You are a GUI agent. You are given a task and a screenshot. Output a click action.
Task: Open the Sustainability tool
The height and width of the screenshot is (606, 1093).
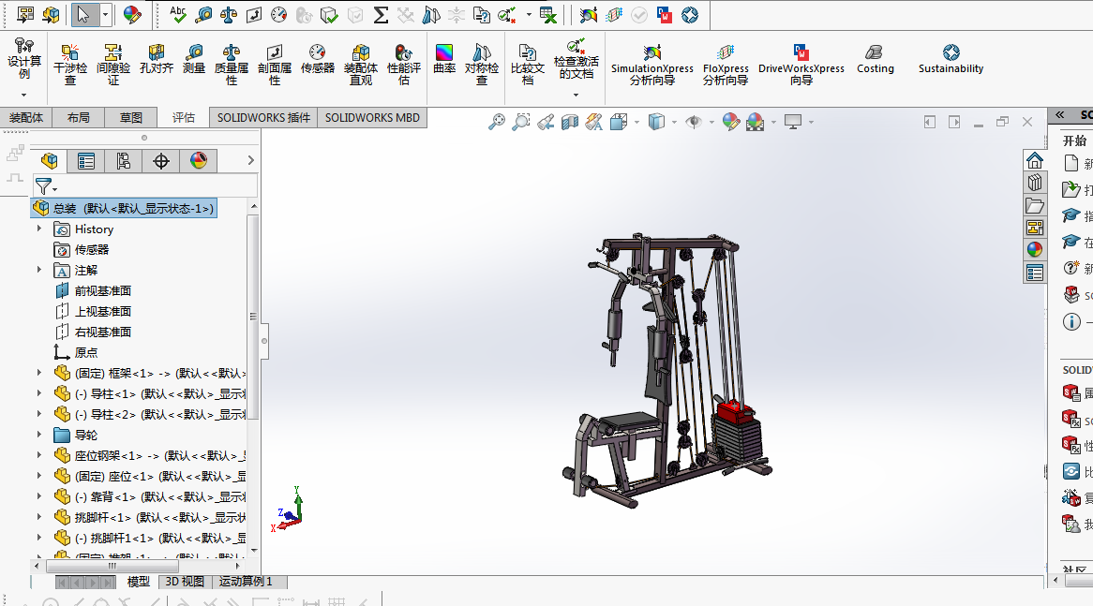click(951, 59)
